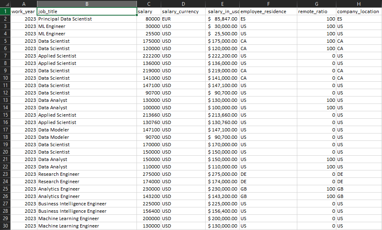Click the job_title header cell
The width and height of the screenshot is (382, 230).
click(87, 11)
